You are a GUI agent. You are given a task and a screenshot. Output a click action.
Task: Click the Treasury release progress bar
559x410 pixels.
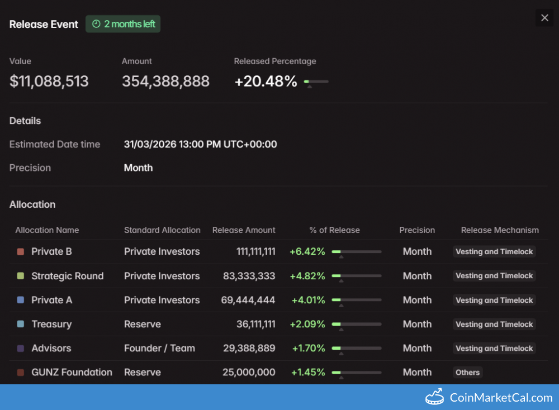356,324
